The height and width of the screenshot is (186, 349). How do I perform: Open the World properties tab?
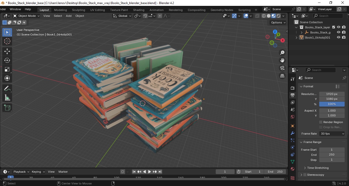point(293,117)
